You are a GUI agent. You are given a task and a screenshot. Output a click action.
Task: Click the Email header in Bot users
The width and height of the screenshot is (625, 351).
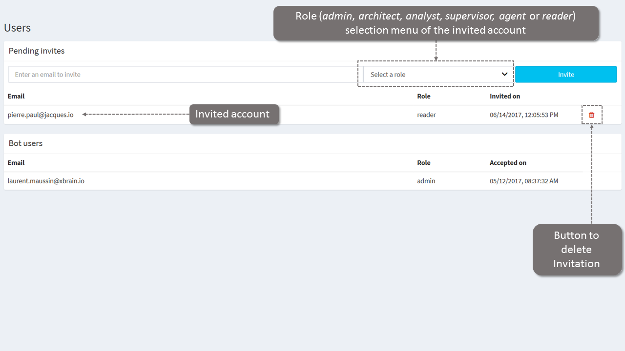coord(16,163)
